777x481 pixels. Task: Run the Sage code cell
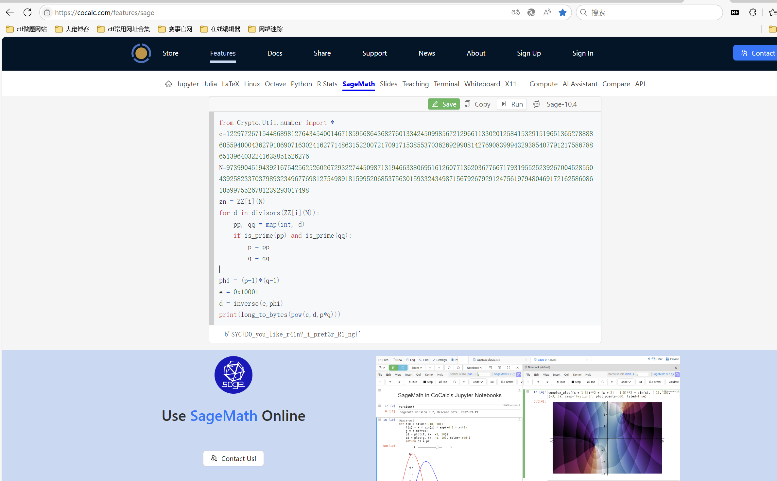pyautogui.click(x=512, y=104)
